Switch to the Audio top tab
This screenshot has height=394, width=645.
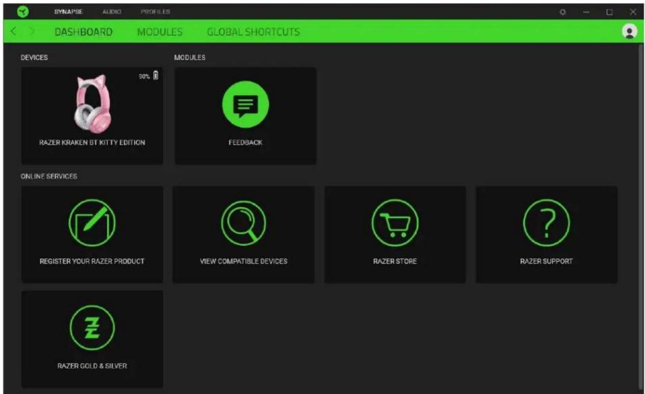pos(112,11)
